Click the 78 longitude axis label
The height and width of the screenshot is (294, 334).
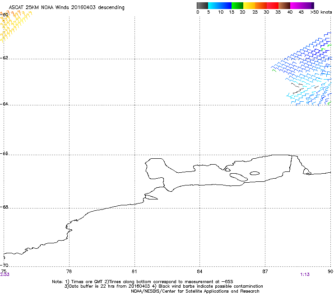click(69, 271)
